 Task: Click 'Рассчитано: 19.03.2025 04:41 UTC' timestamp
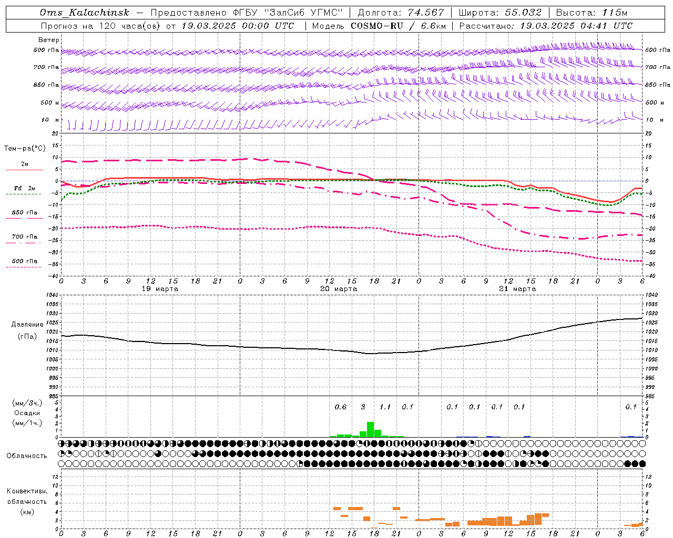(x=546, y=26)
